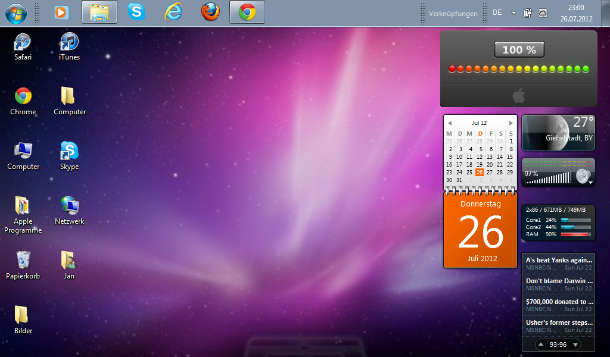Open the Giebelstadt weather gadget

pyautogui.click(x=558, y=133)
